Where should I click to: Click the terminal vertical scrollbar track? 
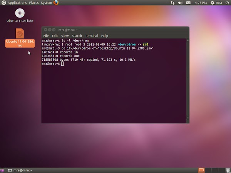[x=188, y=79]
